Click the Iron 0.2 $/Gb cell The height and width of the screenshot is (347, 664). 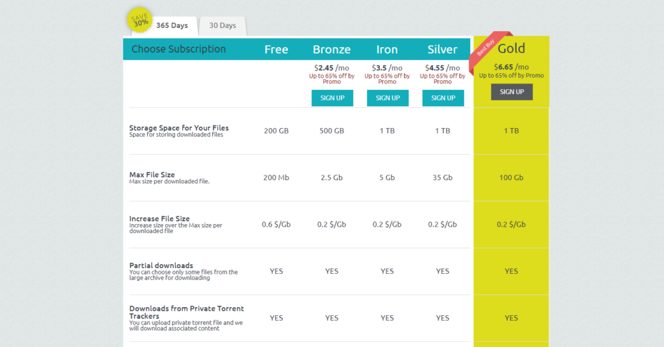point(387,225)
